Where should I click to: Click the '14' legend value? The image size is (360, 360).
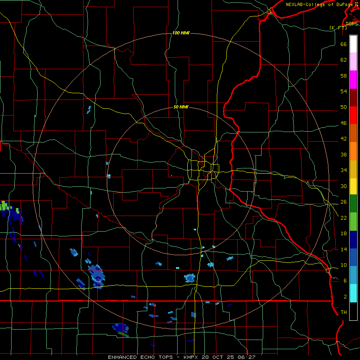pos(344,249)
